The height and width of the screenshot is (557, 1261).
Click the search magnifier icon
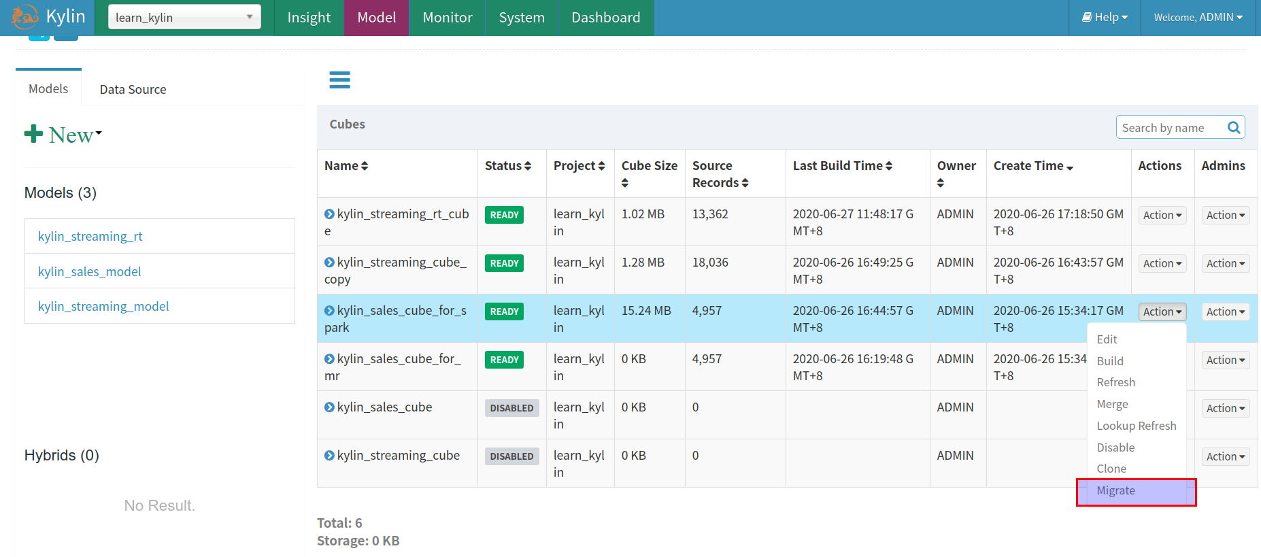tap(1233, 128)
